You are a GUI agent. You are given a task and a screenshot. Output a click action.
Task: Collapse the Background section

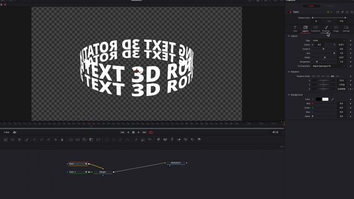(x=289, y=95)
